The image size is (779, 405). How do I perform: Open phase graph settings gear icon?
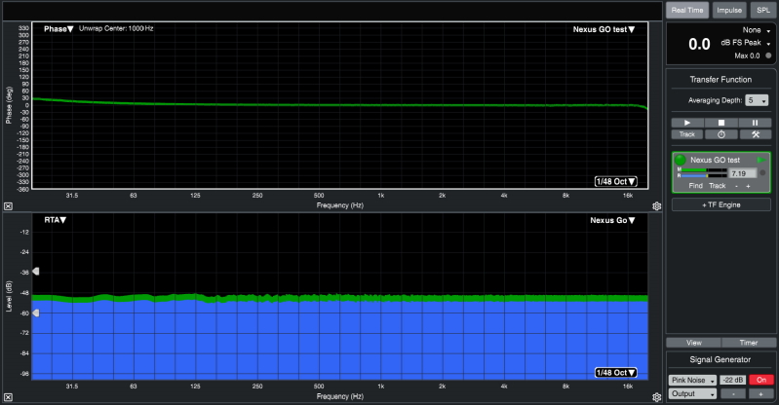pyautogui.click(x=657, y=206)
